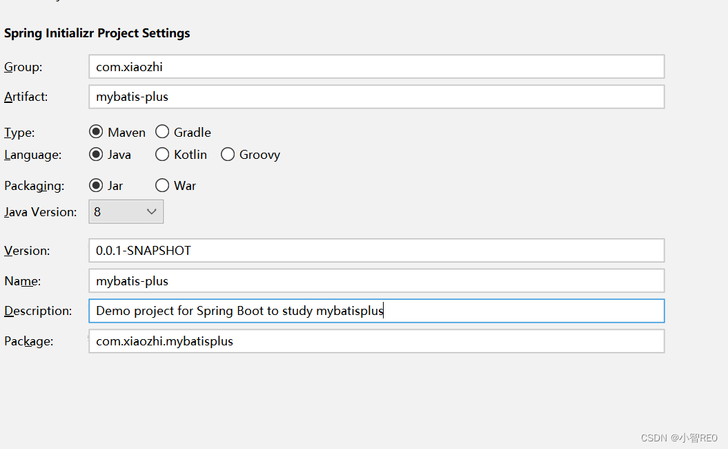Screen dimensions: 728x449
Task: Open the Java Version dropdown
Action: coord(126,212)
